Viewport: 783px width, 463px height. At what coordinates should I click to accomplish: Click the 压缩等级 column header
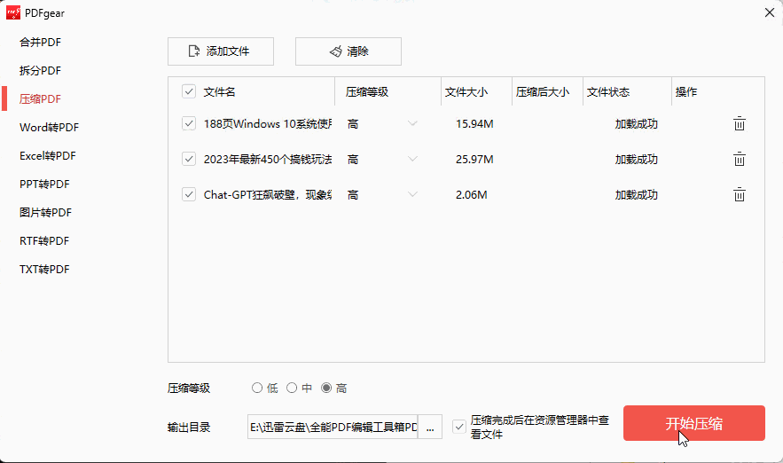(x=367, y=92)
